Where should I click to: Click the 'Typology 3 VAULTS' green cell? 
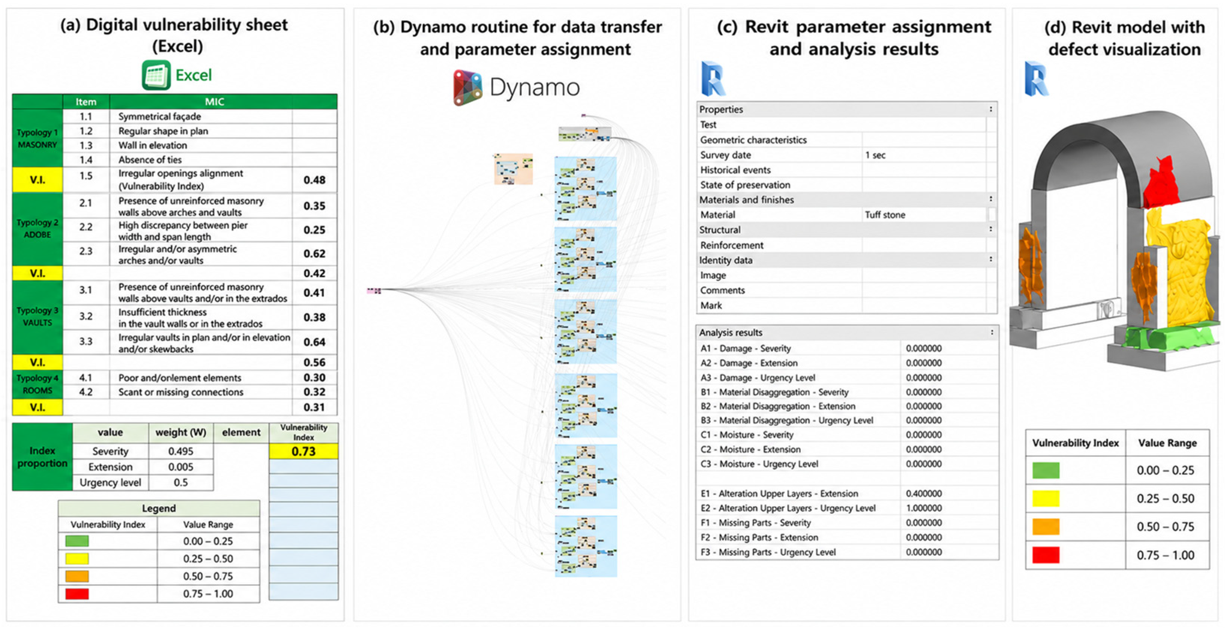coord(37,317)
